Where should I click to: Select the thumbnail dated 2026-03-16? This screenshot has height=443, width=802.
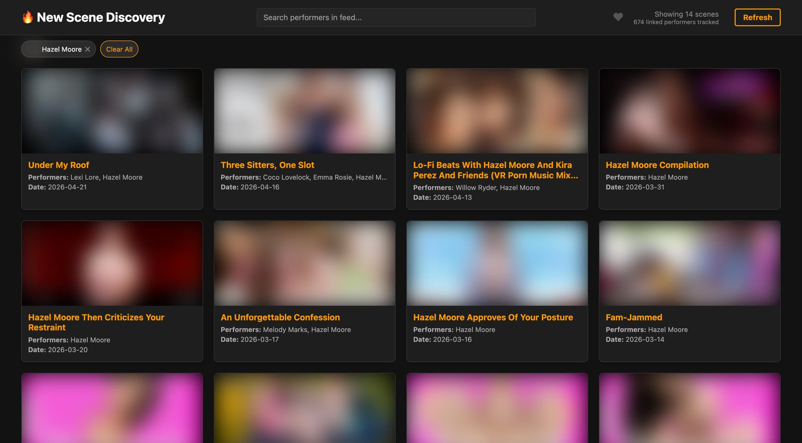(497, 263)
